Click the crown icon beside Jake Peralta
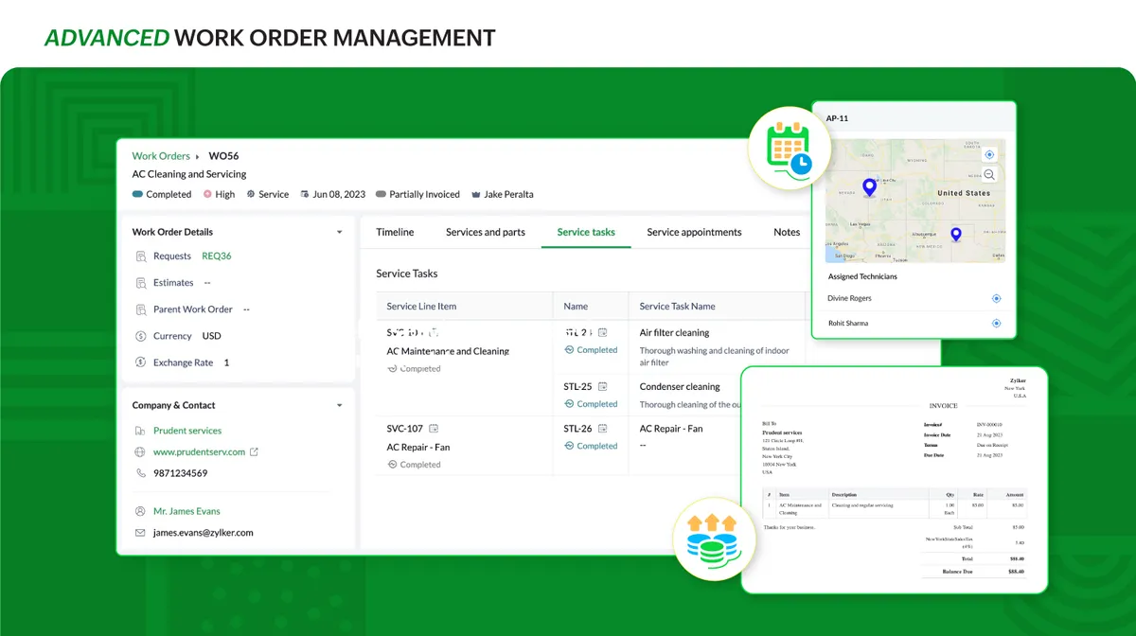This screenshot has width=1136, height=636. pos(476,194)
